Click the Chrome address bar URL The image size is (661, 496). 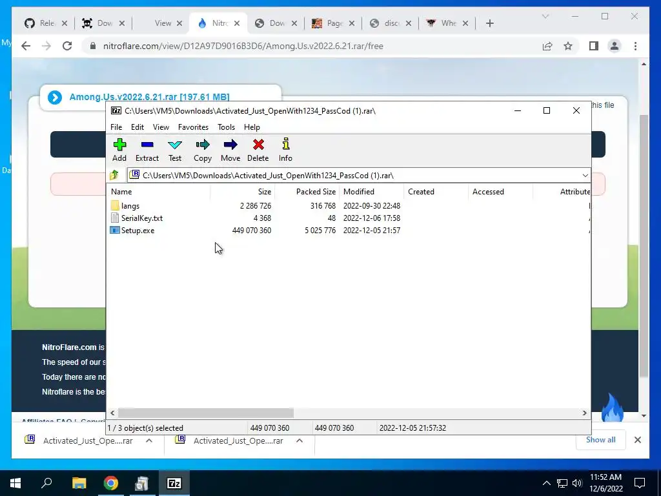pyautogui.click(x=243, y=46)
